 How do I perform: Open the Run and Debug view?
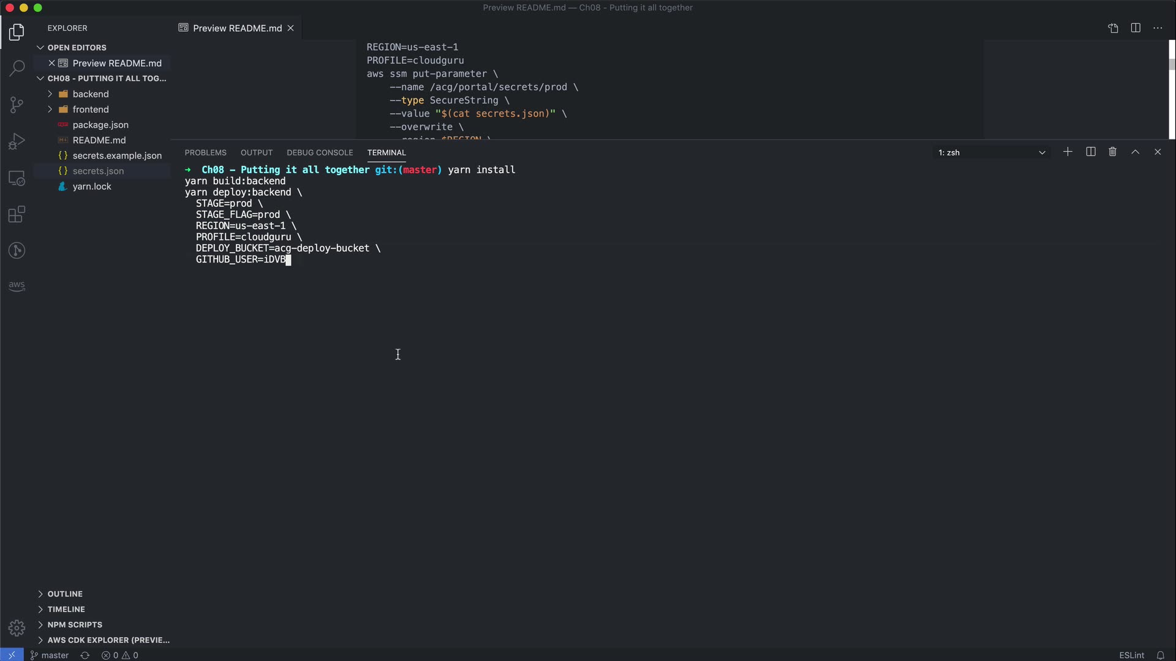pos(17,141)
